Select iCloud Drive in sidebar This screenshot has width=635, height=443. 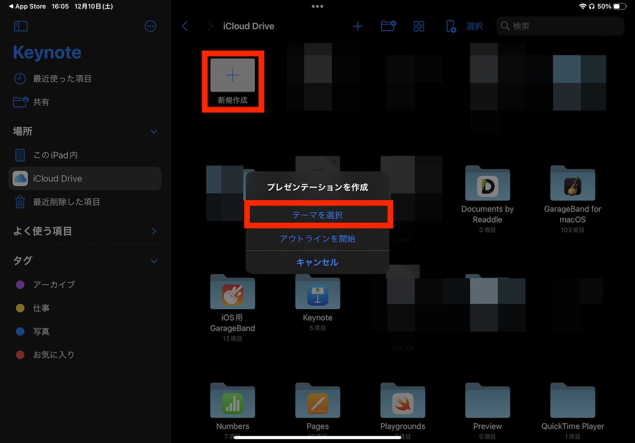(85, 178)
